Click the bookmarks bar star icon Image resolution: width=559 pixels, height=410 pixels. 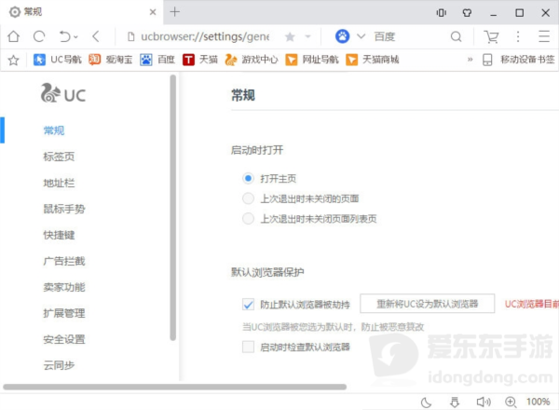(14, 60)
